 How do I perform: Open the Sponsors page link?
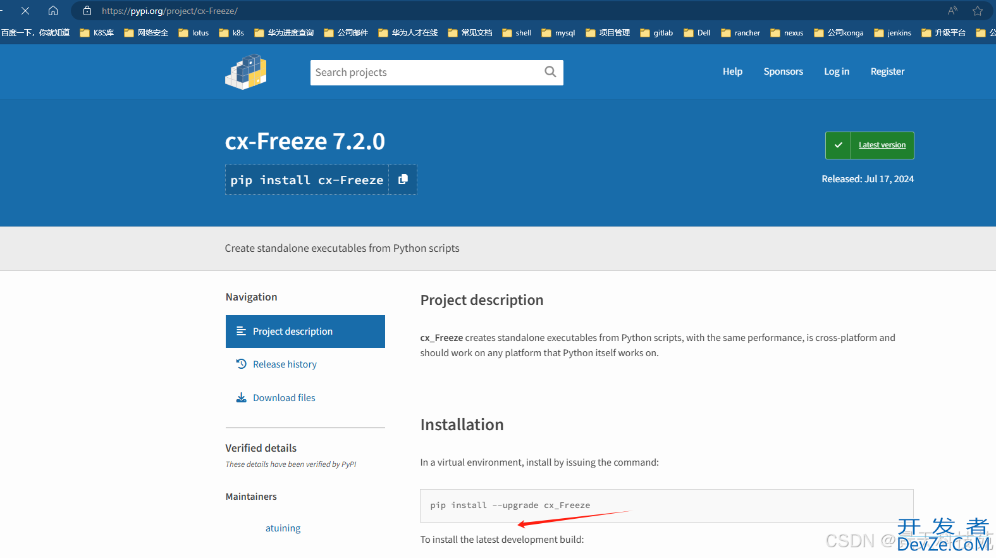[783, 71]
